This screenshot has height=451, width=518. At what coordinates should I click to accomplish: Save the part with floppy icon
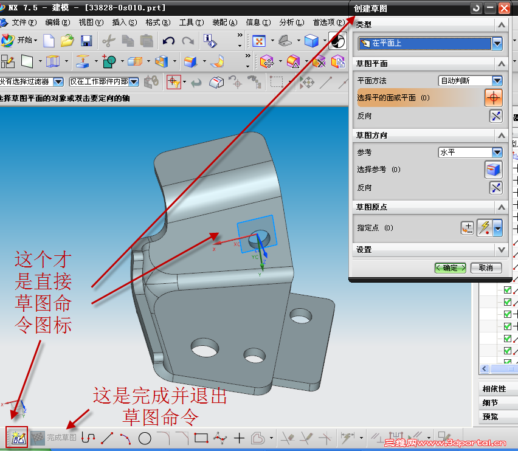coord(86,41)
